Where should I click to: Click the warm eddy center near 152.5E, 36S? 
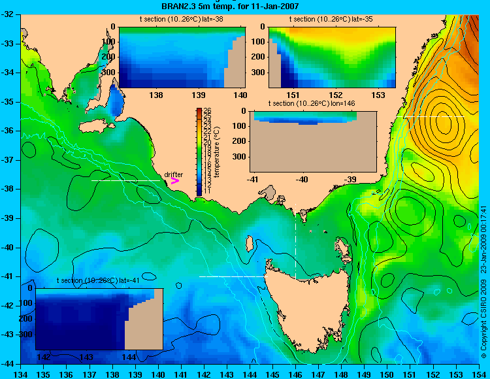coord(444,123)
